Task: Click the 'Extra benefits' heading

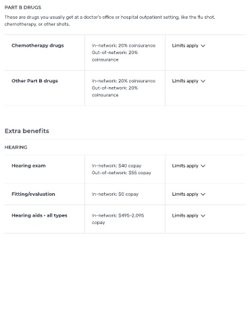Action: pyautogui.click(x=27, y=131)
